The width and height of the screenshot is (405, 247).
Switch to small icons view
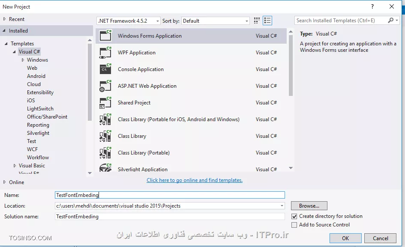(257, 21)
